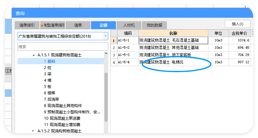
Task: Select 10 现浇混凝土泵送费 in the tree
Action: [62, 118]
